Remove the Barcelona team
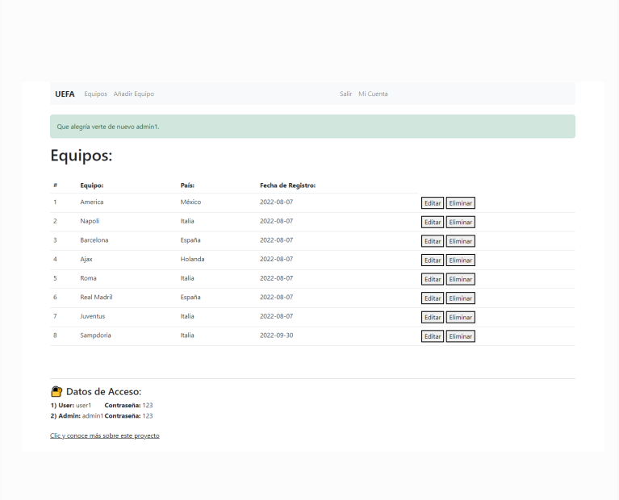 pyautogui.click(x=461, y=241)
